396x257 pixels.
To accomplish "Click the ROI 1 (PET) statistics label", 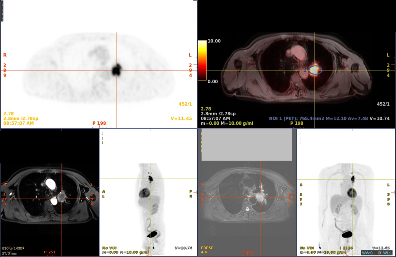I will [319, 119].
